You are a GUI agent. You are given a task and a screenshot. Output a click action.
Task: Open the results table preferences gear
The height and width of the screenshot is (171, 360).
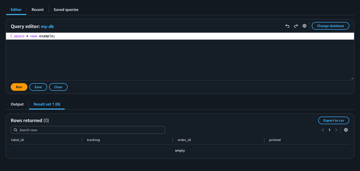point(346,130)
